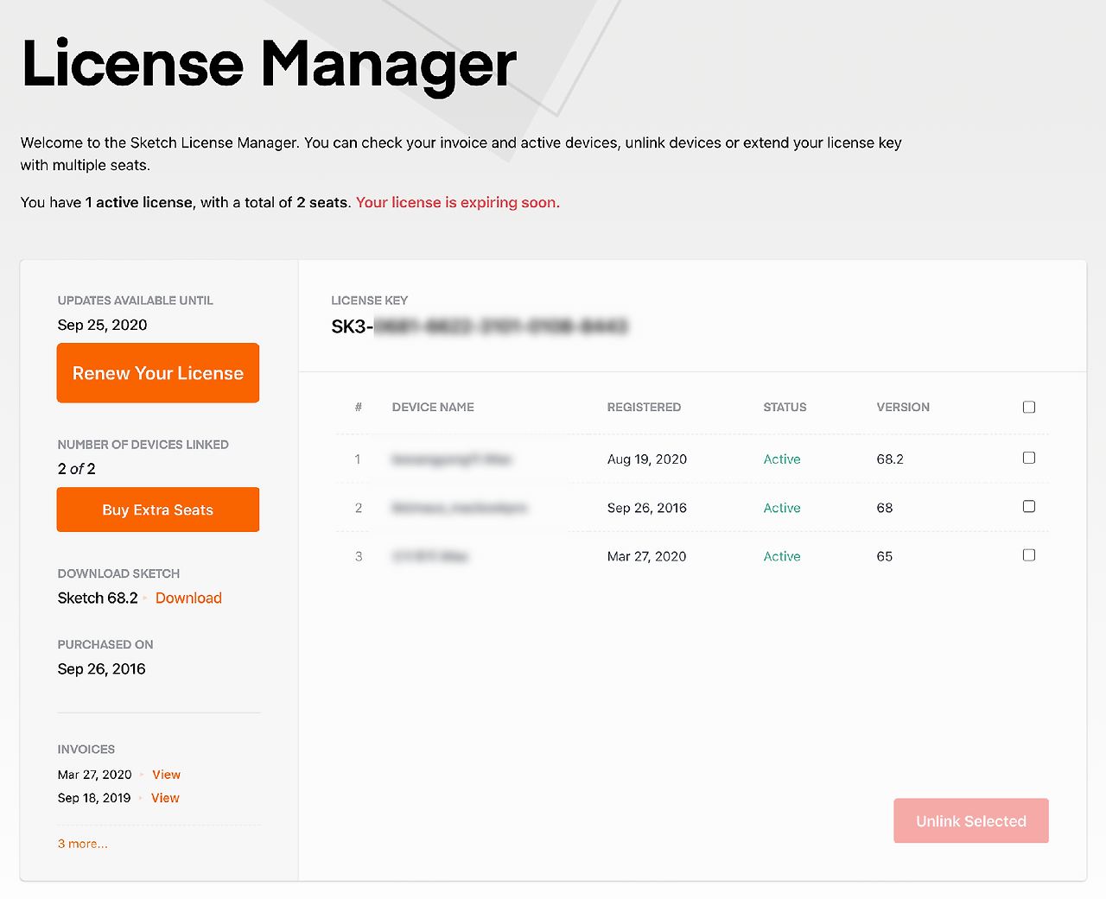The height and width of the screenshot is (899, 1106).
Task: Click the version '65' table cell
Action: (x=885, y=556)
